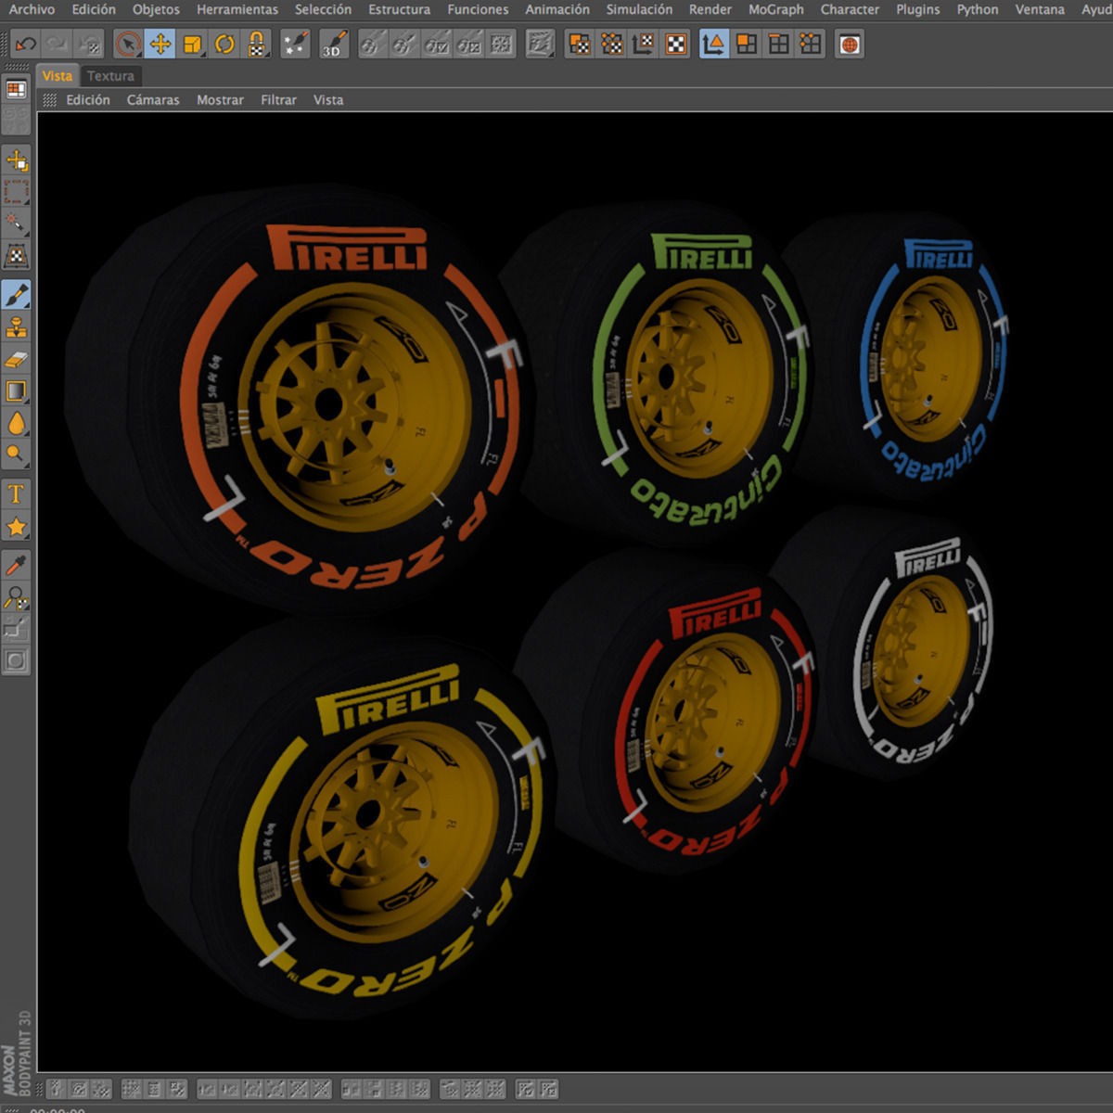Open the Render menu

pos(710,9)
